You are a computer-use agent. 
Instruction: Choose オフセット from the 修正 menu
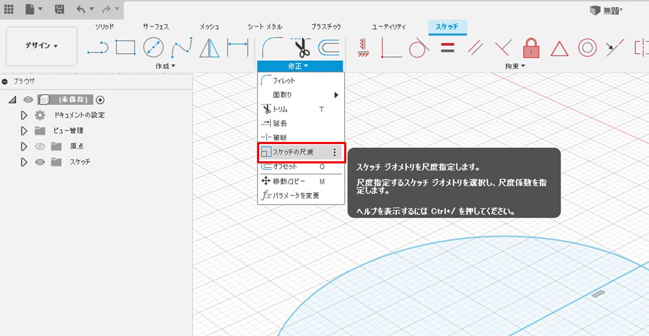301,166
